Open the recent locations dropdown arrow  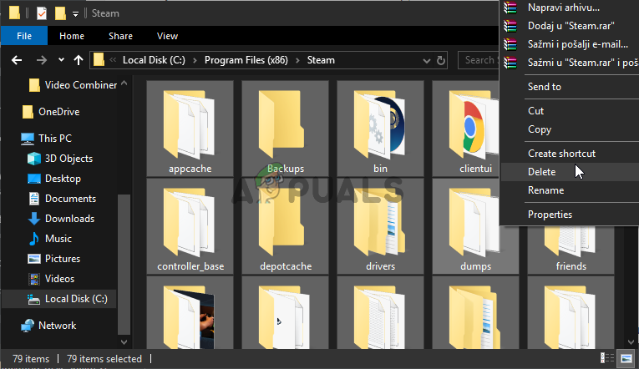point(61,60)
